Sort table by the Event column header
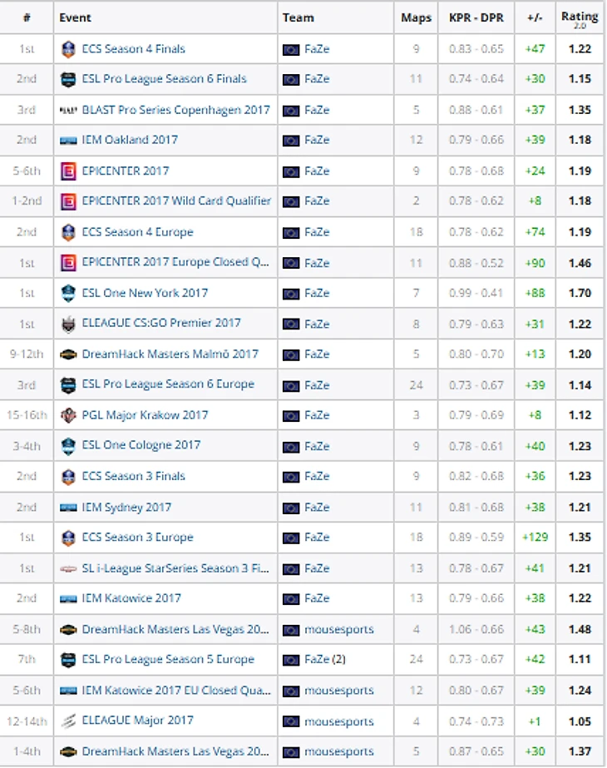The image size is (607, 768). click(x=75, y=18)
